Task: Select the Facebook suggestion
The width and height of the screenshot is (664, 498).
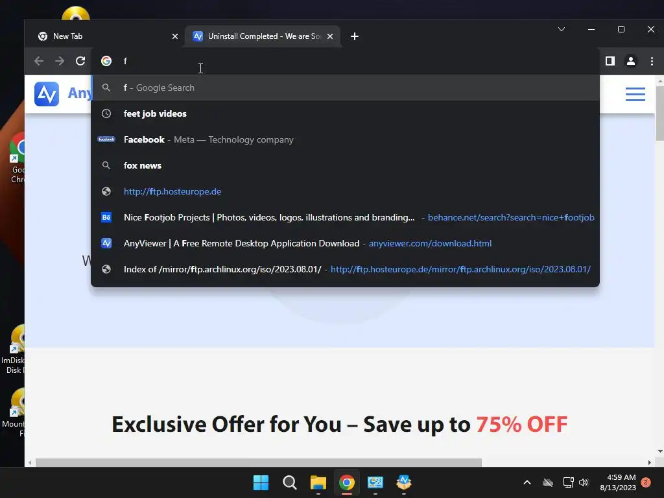Action: pos(345,139)
